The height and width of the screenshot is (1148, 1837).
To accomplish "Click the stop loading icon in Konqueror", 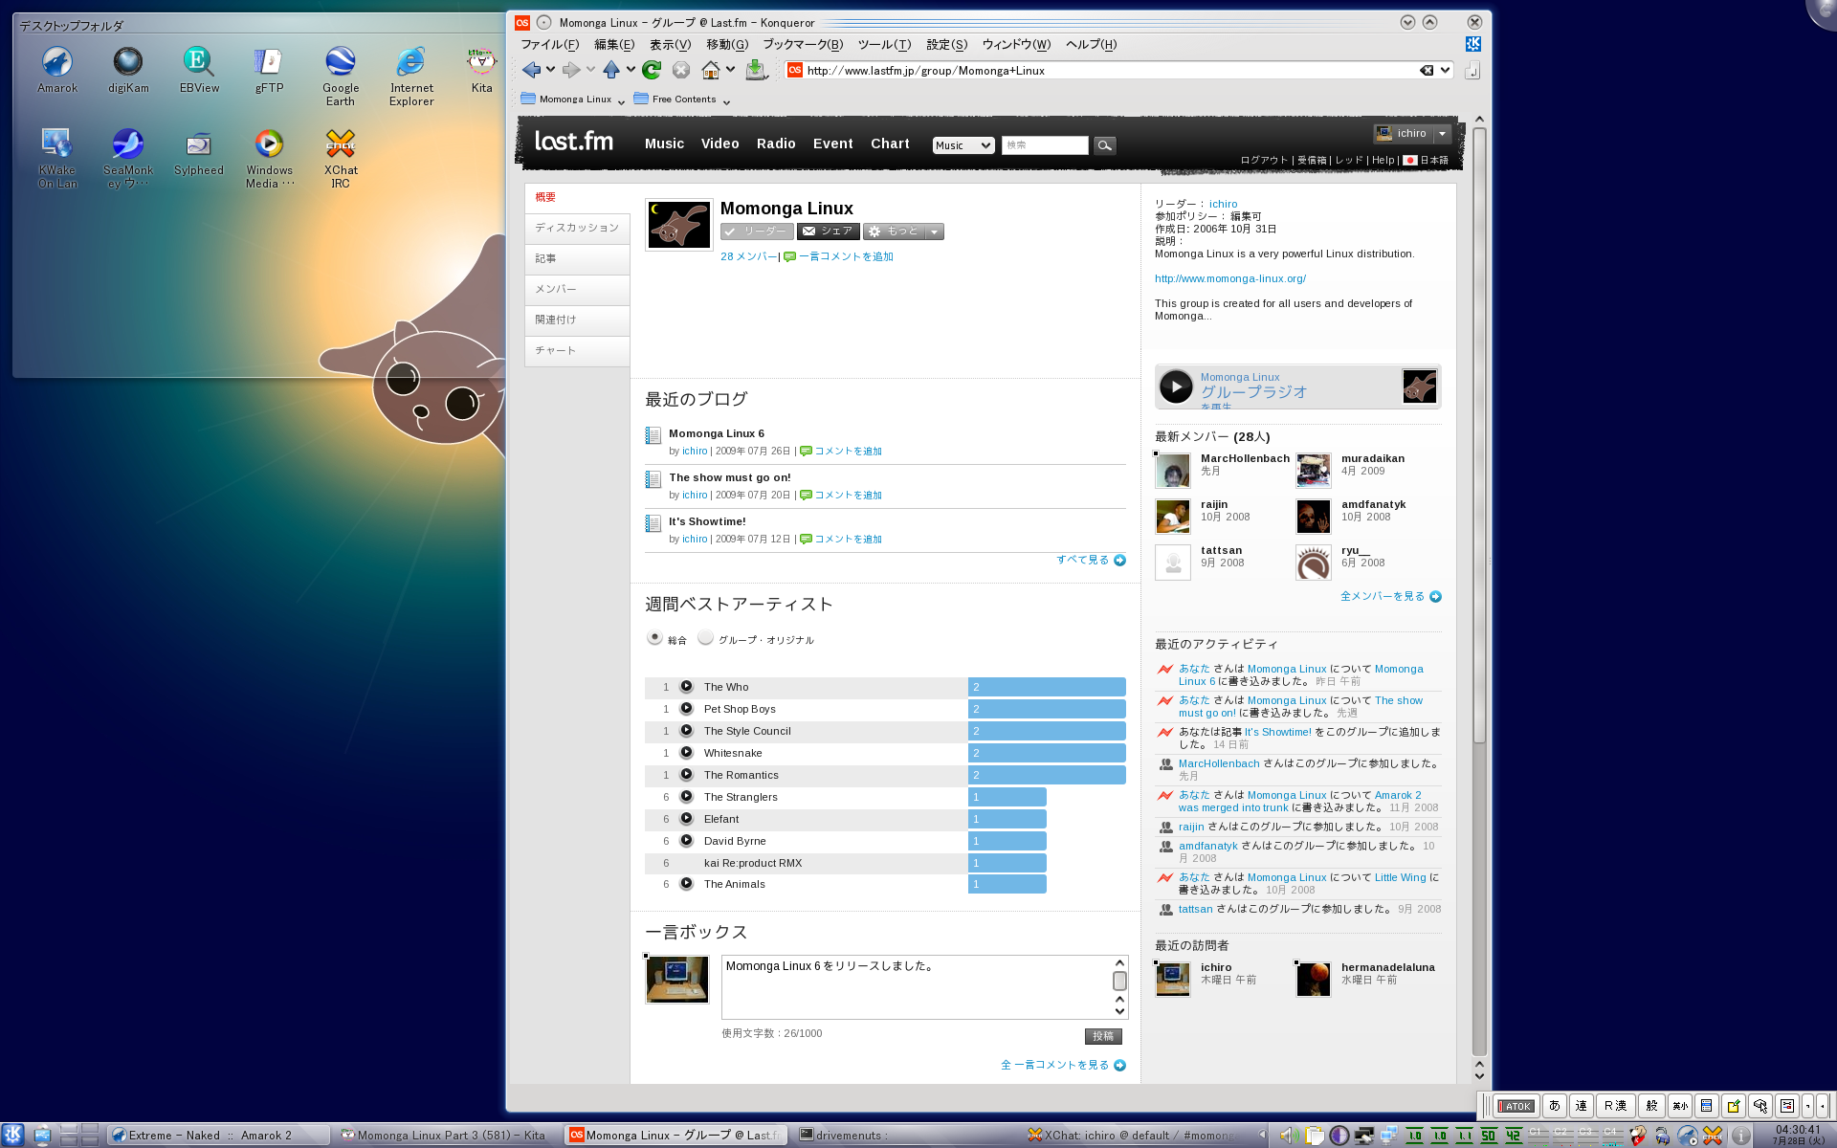I will tap(681, 70).
